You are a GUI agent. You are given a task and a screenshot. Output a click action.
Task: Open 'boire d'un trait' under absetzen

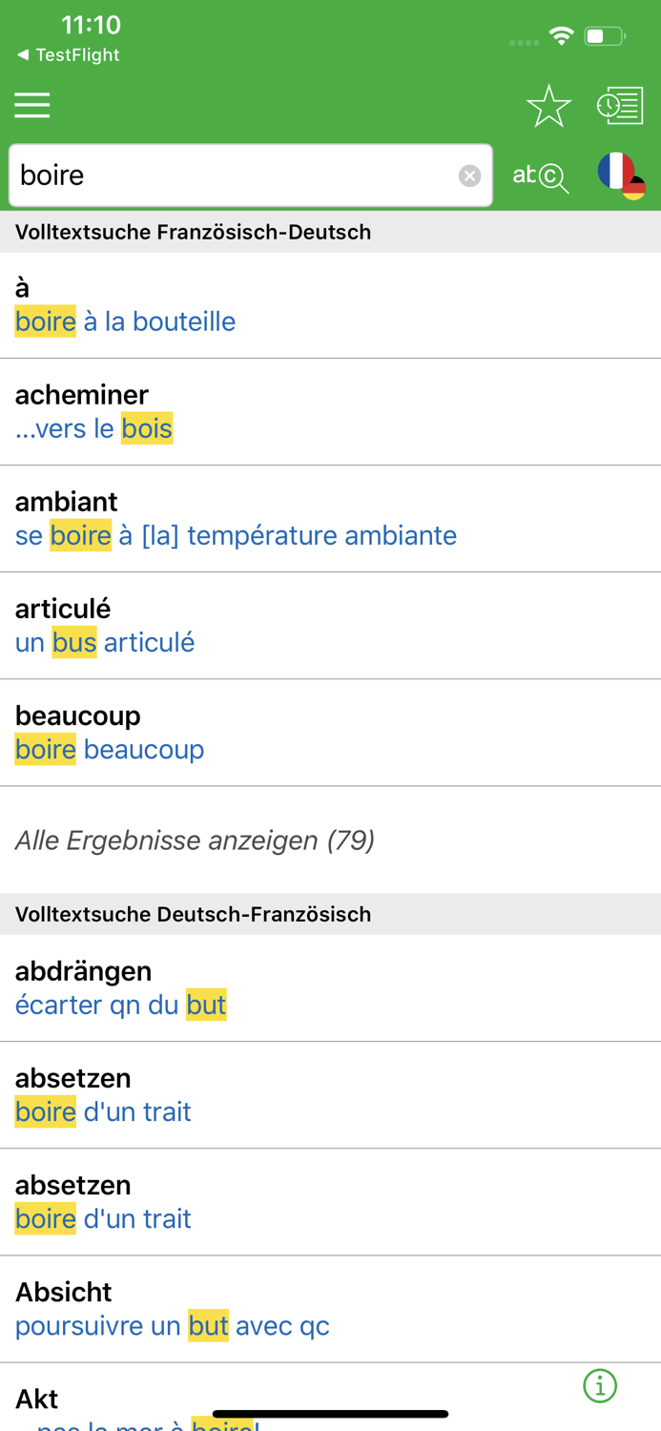(102, 1111)
